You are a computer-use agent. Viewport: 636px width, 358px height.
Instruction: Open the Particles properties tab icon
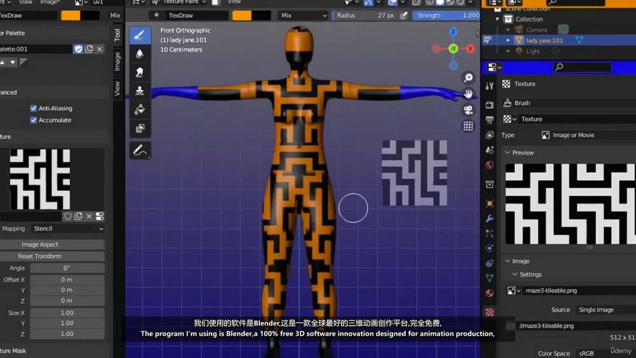click(x=490, y=233)
